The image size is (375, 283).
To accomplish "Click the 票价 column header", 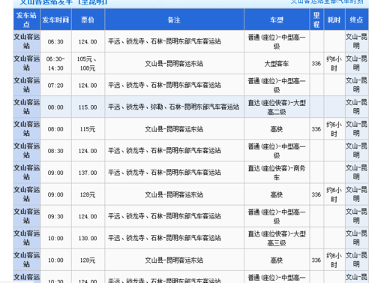I will coord(88,20).
